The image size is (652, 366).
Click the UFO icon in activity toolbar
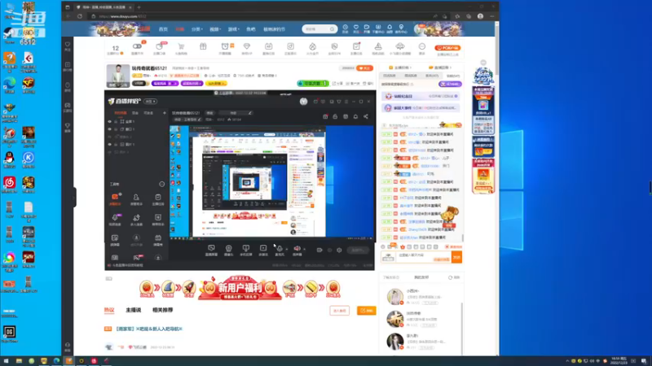(x=399, y=46)
